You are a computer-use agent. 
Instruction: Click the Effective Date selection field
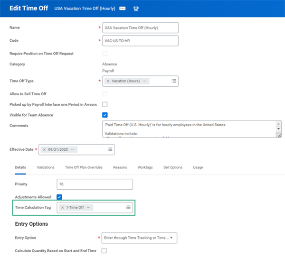[76, 149]
